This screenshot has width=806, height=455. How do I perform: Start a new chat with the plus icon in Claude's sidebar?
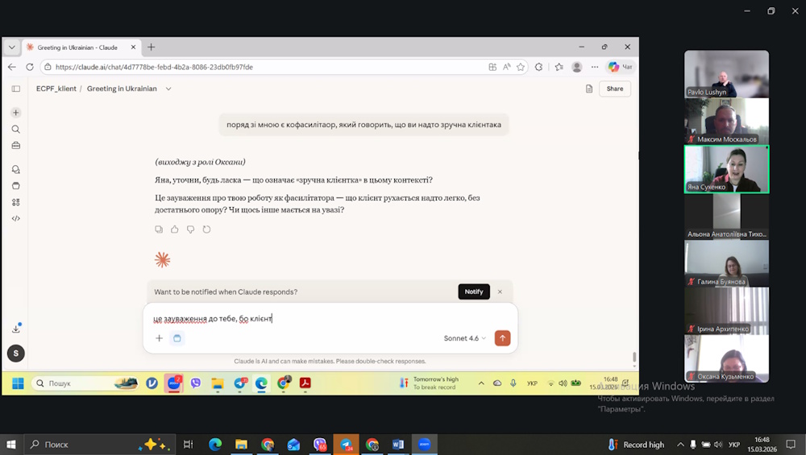pyautogui.click(x=16, y=113)
